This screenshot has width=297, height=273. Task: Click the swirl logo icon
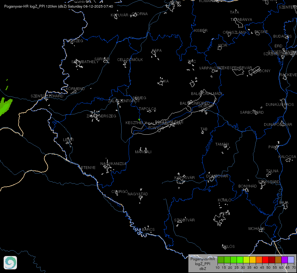[x=10, y=263]
